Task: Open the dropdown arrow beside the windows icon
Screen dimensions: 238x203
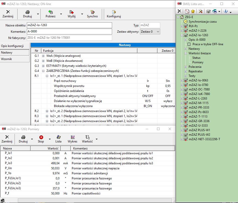Action: pos(219,11)
